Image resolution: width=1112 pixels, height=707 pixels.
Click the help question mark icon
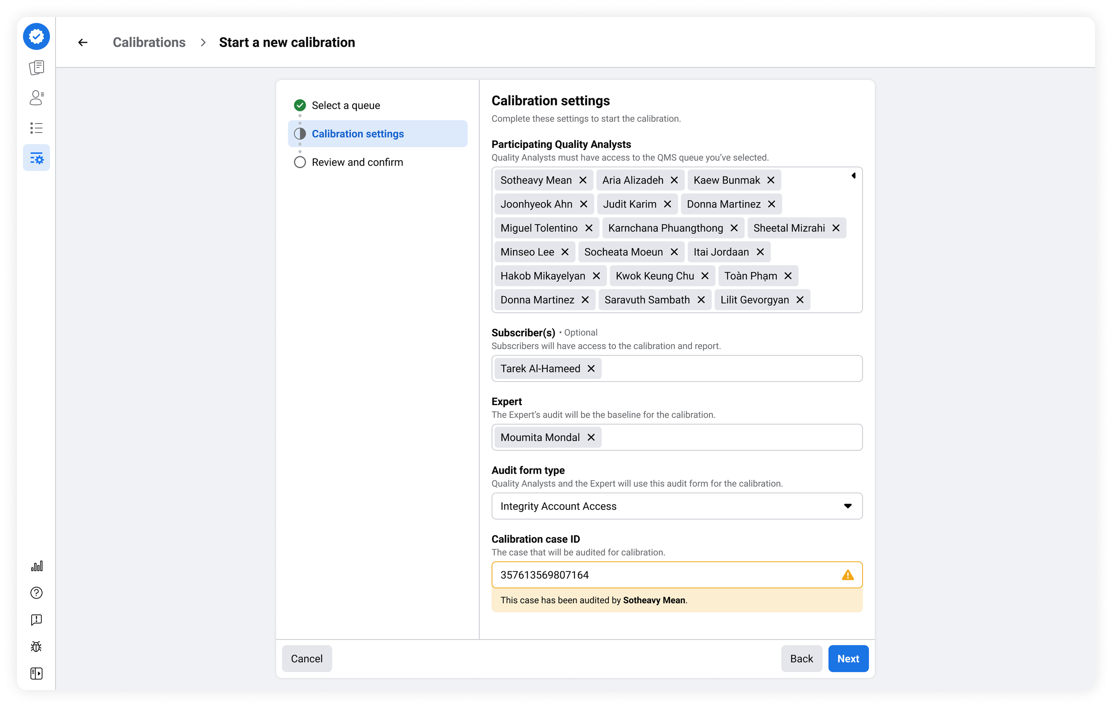click(x=37, y=593)
